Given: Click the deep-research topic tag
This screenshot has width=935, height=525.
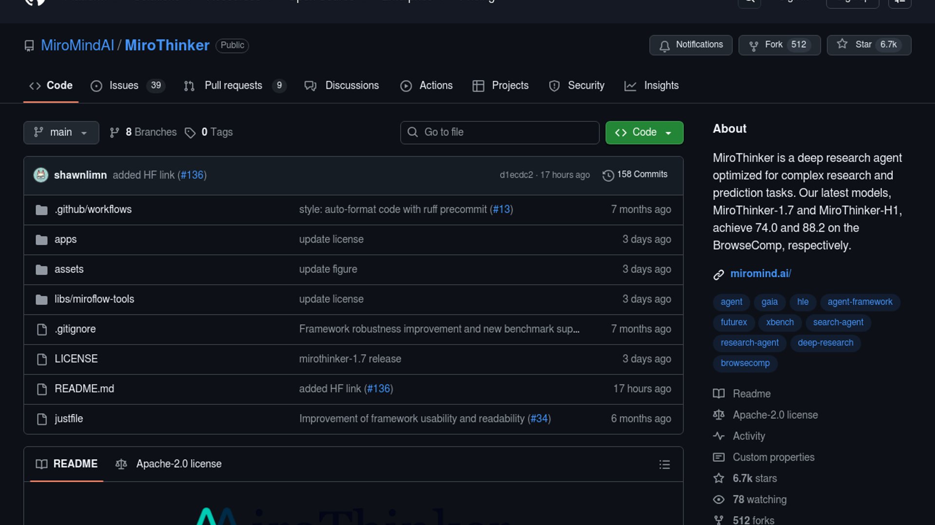Looking at the screenshot, I should point(825,343).
